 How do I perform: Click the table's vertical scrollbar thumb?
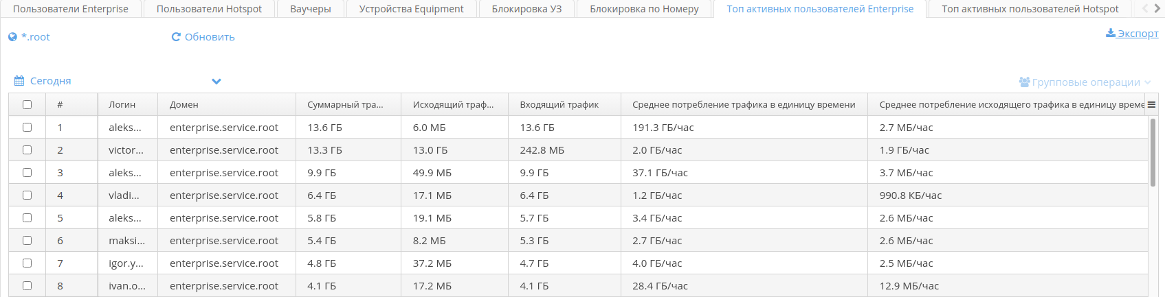(x=1153, y=152)
